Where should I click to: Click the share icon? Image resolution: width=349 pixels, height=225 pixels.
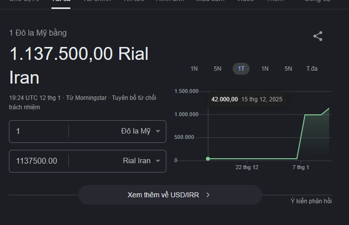[x=318, y=36]
